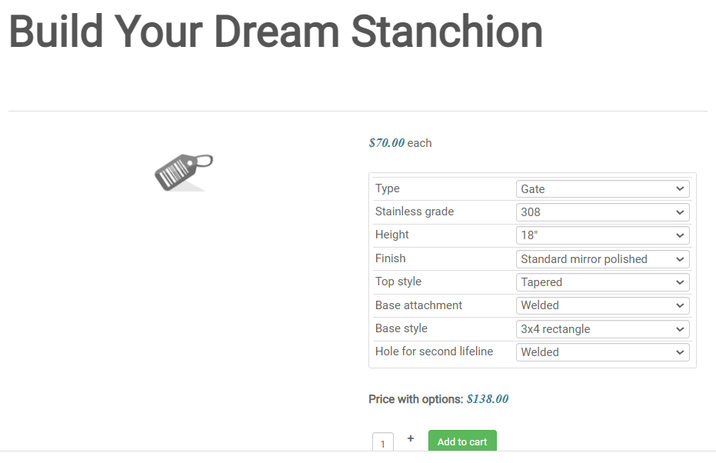716x463 pixels.
Task: Open the Top style dropdown showing Tapered
Action: pyautogui.click(x=602, y=282)
